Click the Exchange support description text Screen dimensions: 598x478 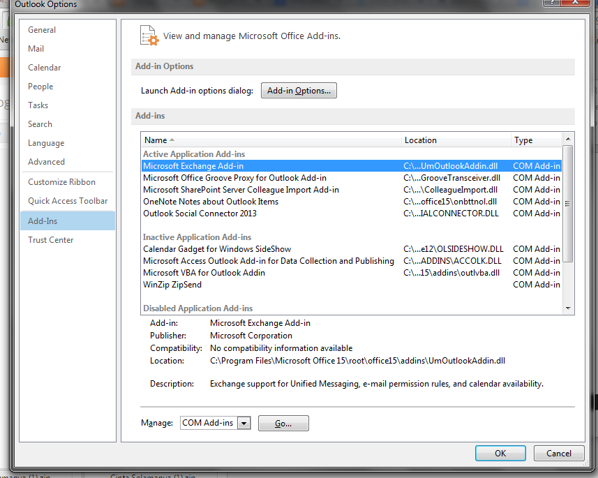(x=377, y=384)
